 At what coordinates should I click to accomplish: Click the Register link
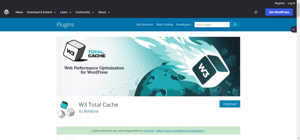coord(280,3)
